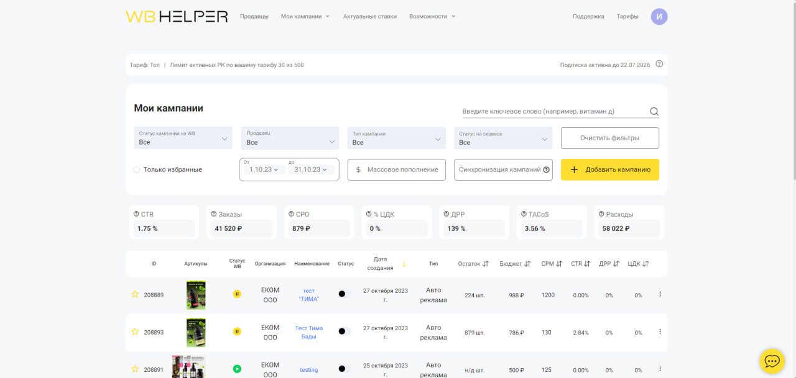Sort by creation date arrow icon

click(x=404, y=264)
